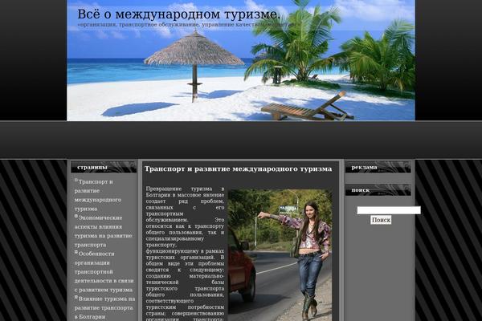482x321 pixels.
Task: Click site subtitle about 'организация, транспортное обслуживание'
Action: [x=187, y=25]
